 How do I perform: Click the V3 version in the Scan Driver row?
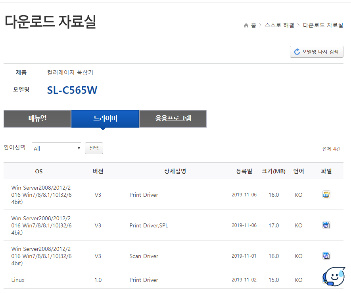(x=98, y=256)
